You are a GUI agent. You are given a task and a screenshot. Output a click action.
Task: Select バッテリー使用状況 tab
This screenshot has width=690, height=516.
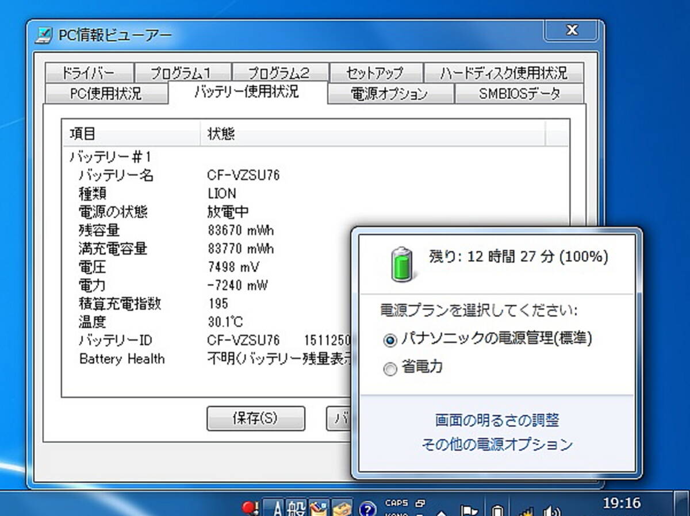click(247, 92)
